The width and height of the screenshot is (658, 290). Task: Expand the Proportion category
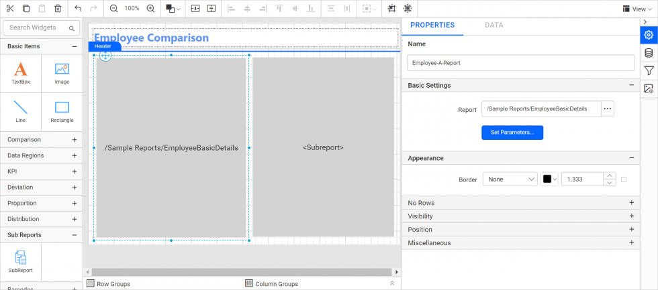[75, 204]
